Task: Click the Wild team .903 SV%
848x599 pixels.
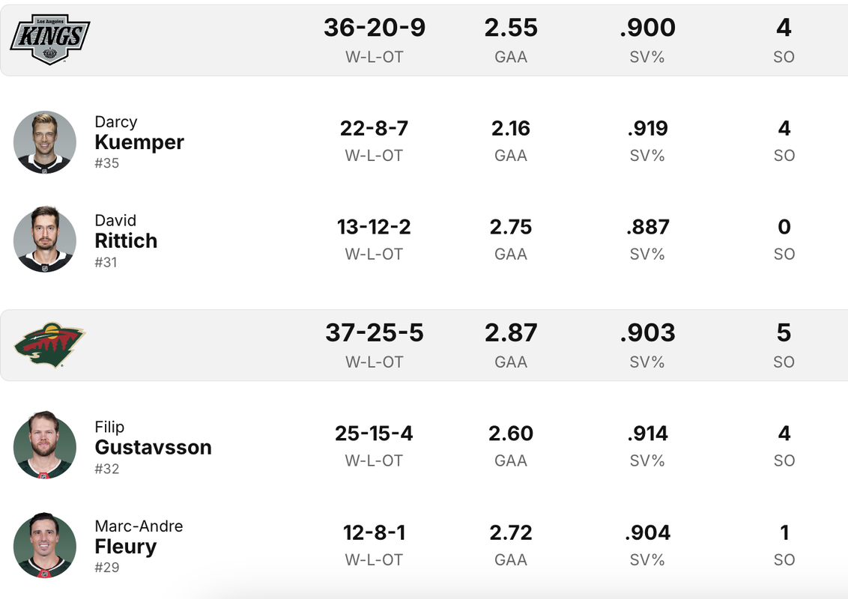Action: tap(647, 332)
